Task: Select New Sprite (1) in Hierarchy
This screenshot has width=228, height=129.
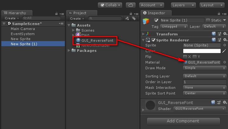Action: point(33,44)
